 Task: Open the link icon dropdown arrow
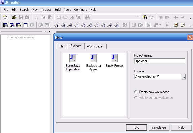[160, 25]
